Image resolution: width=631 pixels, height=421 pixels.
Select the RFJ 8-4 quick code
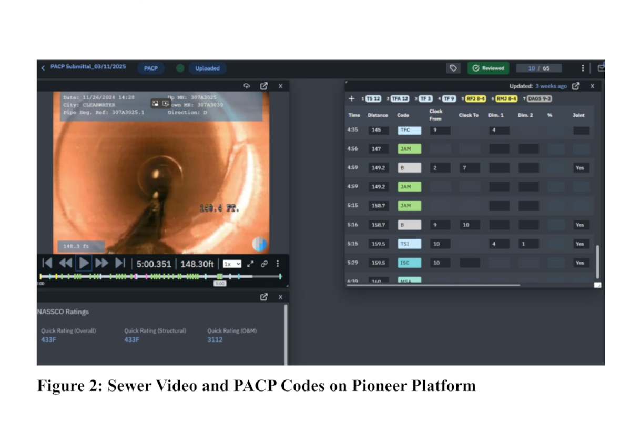click(x=476, y=98)
